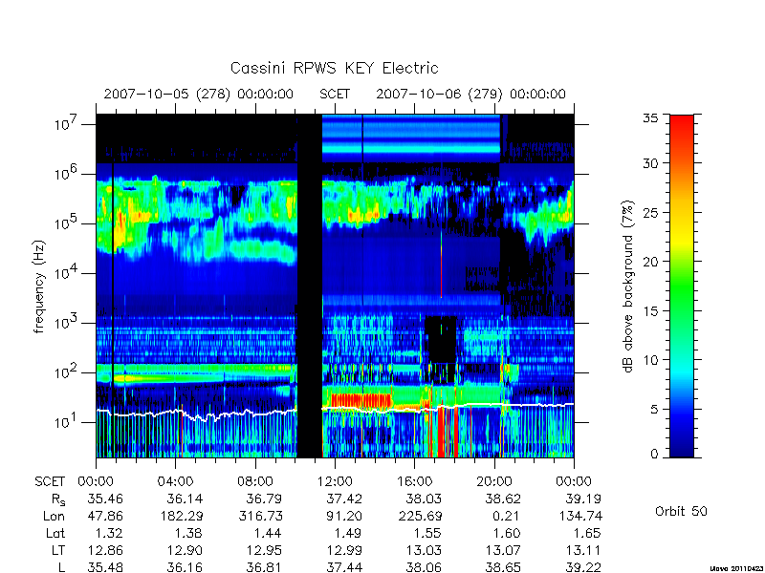Image resolution: width=765 pixels, height=573 pixels.
Task: Click the 'Orbit 50' text
Action: pyautogui.click(x=681, y=511)
